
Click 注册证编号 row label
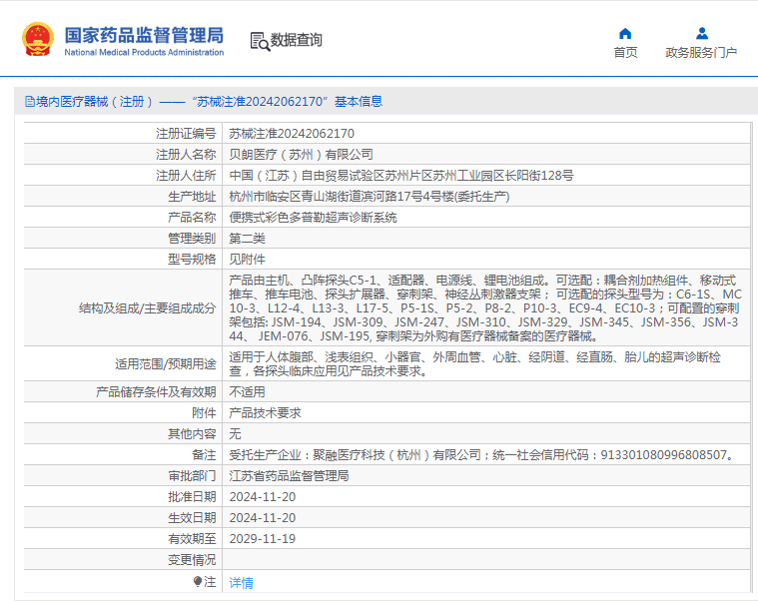pos(186,134)
